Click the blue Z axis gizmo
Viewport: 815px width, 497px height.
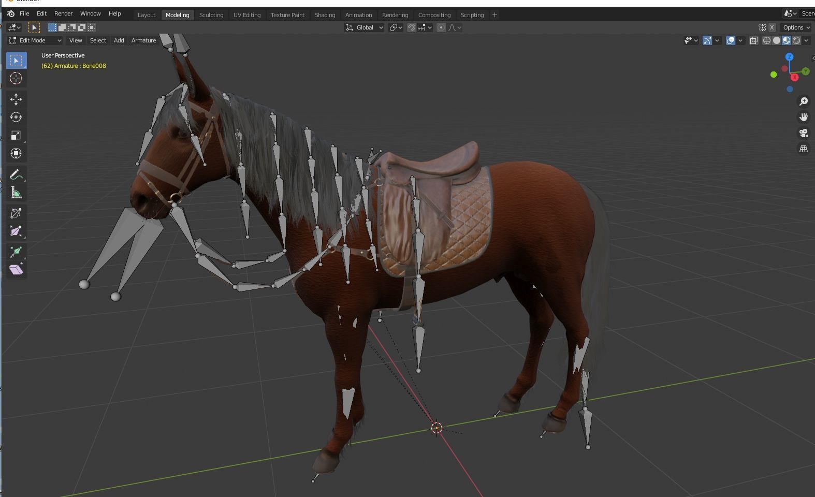(789, 57)
